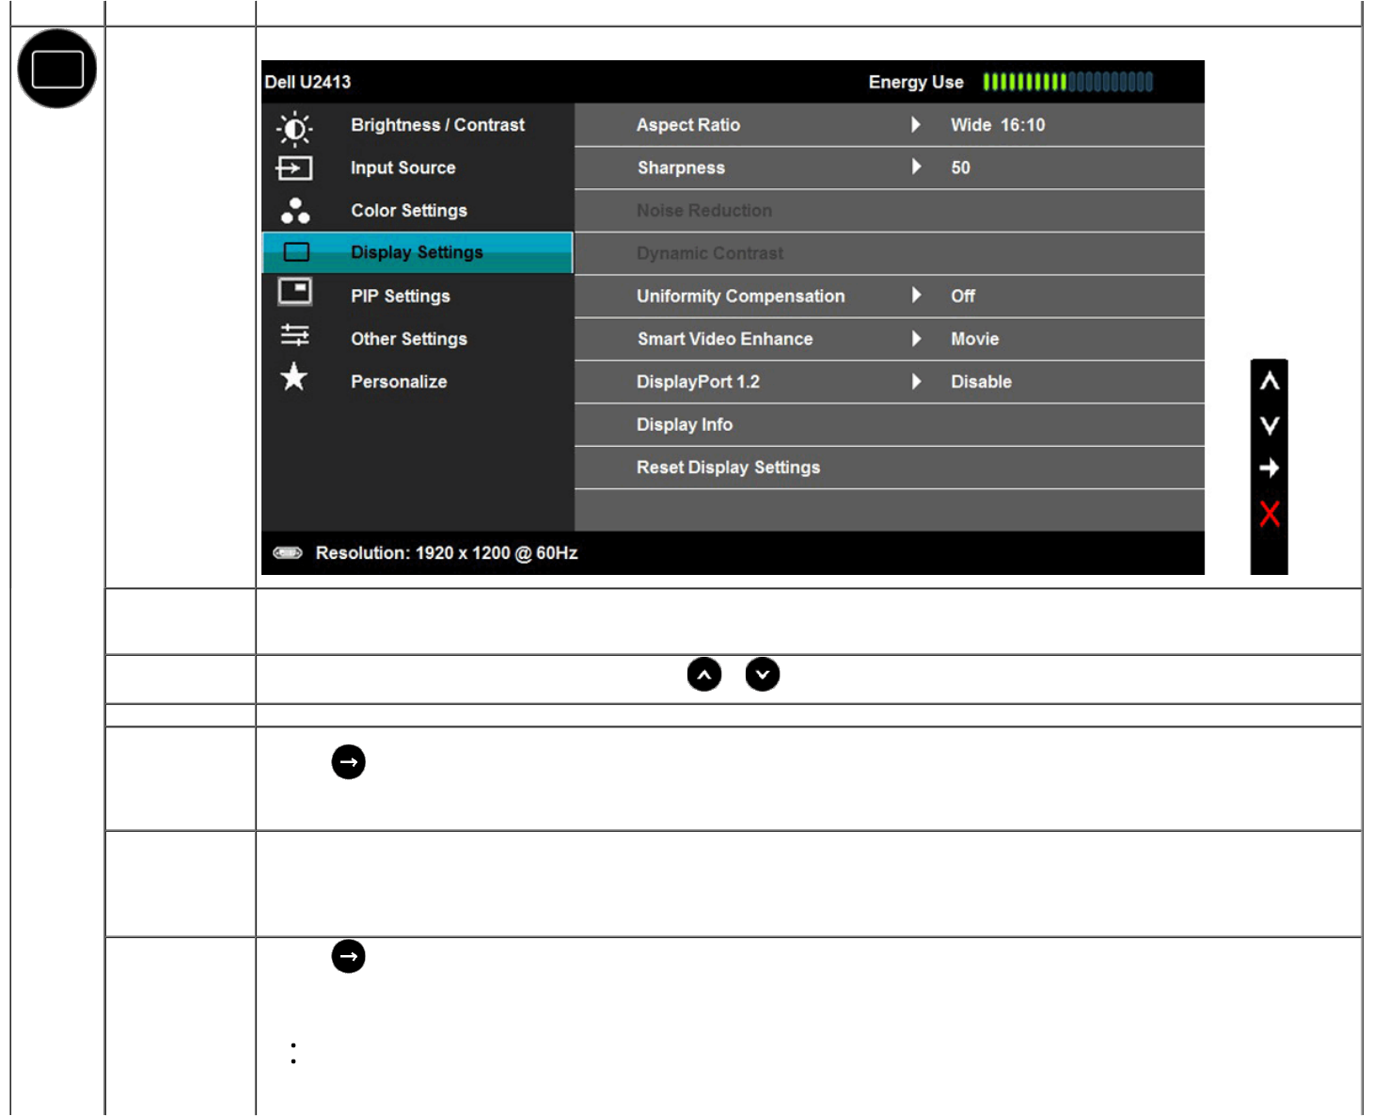Expand the Uniformity Compensation arrow

pos(916,295)
